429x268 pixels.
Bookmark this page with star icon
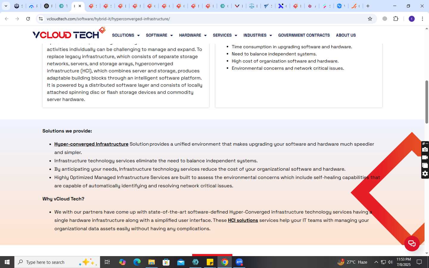tap(370, 19)
